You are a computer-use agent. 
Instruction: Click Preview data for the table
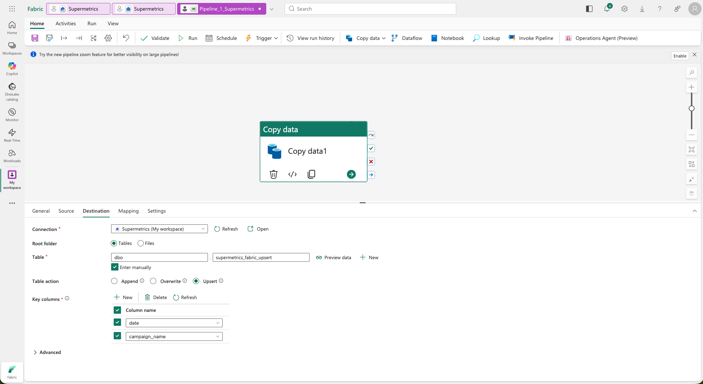click(333, 257)
